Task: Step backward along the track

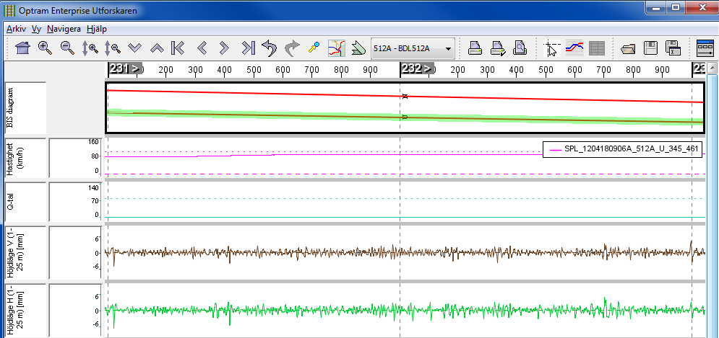Action: point(202,48)
